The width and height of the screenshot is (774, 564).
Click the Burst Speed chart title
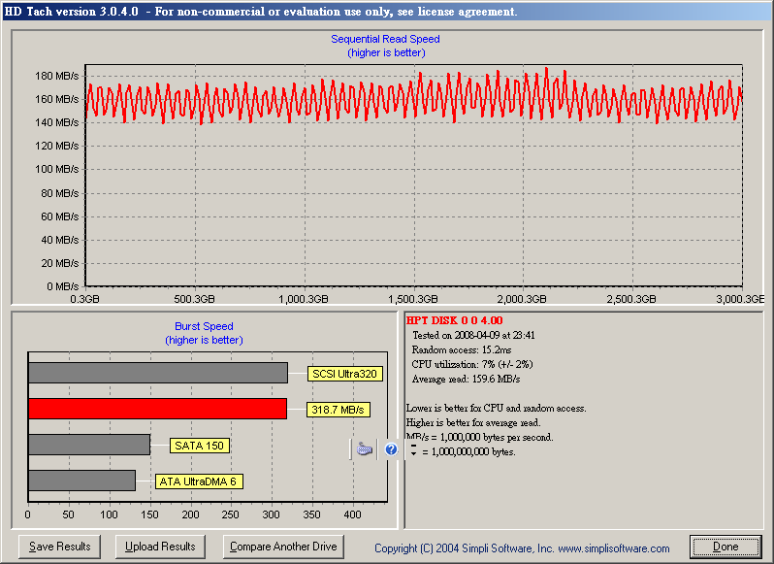click(204, 326)
